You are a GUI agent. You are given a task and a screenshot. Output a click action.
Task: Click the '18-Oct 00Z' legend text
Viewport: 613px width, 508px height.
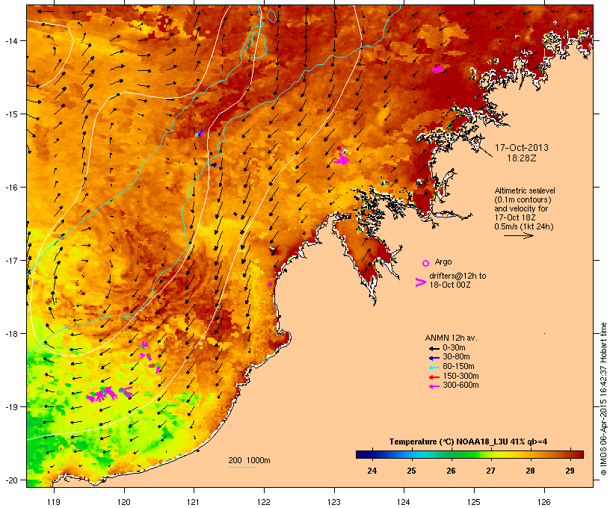tap(449, 285)
